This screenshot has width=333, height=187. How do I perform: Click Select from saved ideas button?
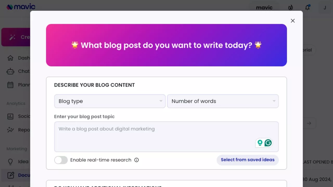click(x=247, y=160)
